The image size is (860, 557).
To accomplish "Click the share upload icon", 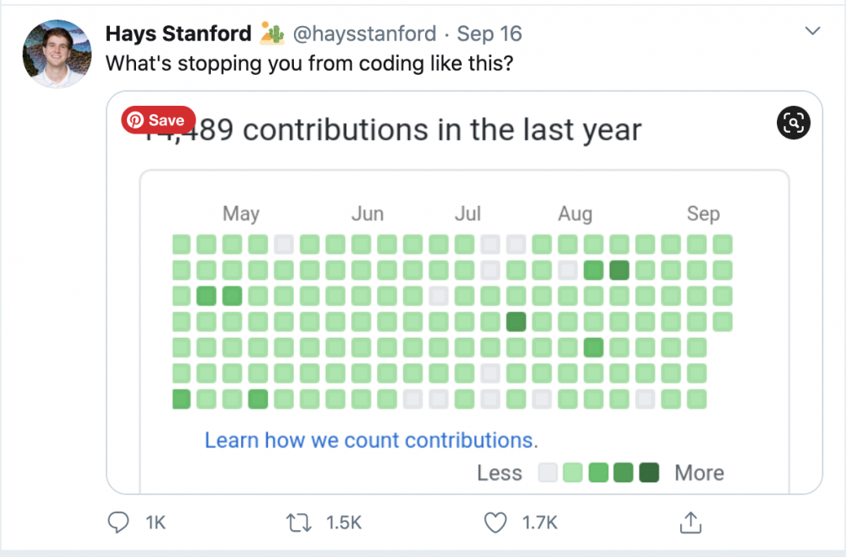I will pos(690,523).
